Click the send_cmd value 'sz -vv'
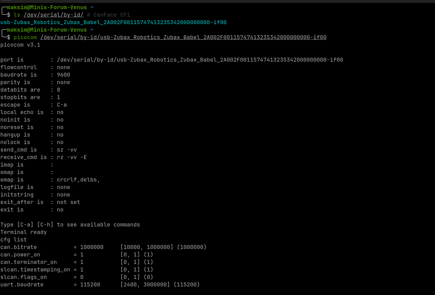435x295 pixels. coord(67,150)
